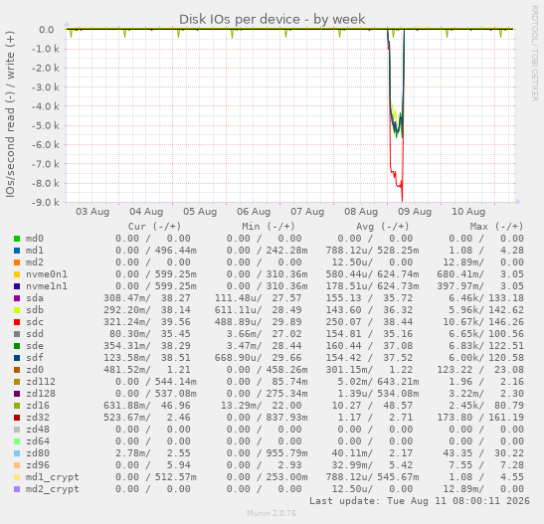Select the graph title 'Disk IOs per device - by week'
The height and width of the screenshot is (524, 544).
coord(272,20)
